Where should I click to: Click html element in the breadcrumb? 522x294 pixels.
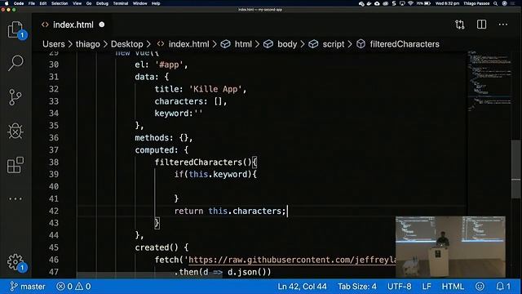pyautogui.click(x=243, y=44)
